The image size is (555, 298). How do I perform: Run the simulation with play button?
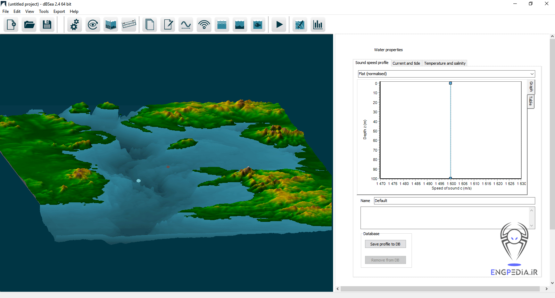coord(279,25)
